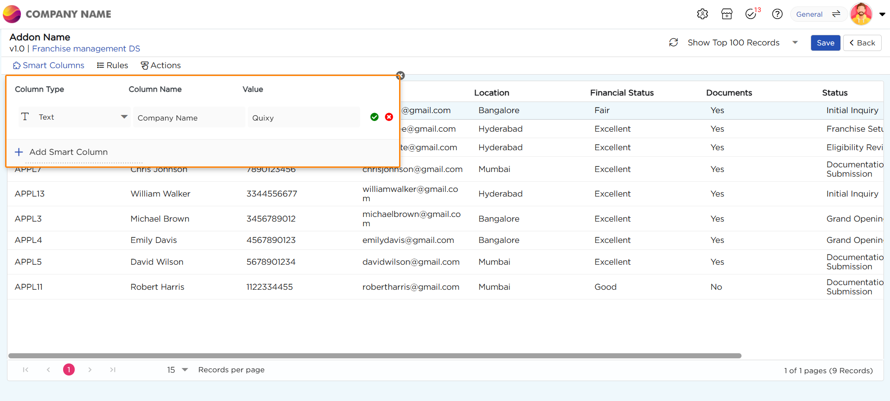Viewport: 890px width, 401px height.
Task: Click the Save button
Action: click(x=825, y=43)
